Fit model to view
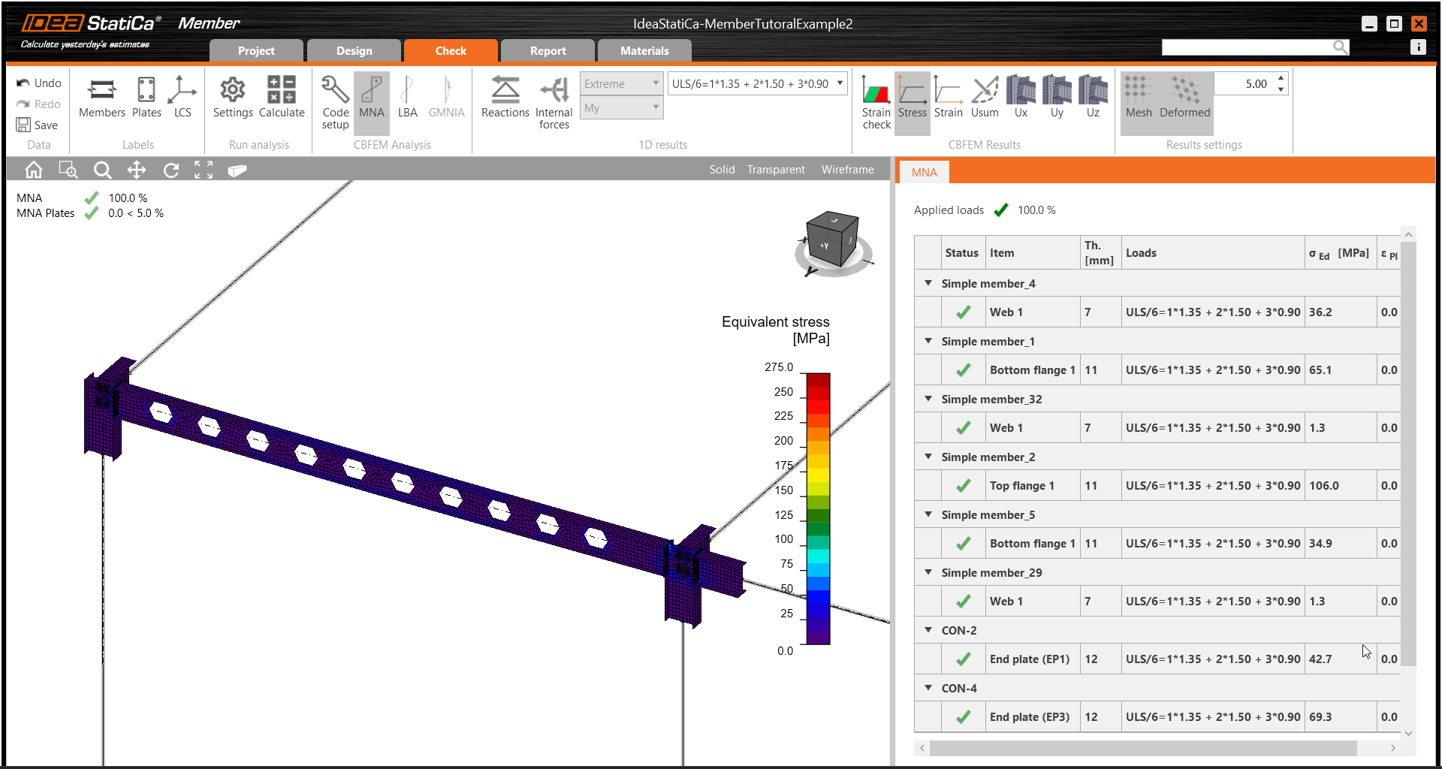1442x769 pixels. pyautogui.click(x=204, y=170)
